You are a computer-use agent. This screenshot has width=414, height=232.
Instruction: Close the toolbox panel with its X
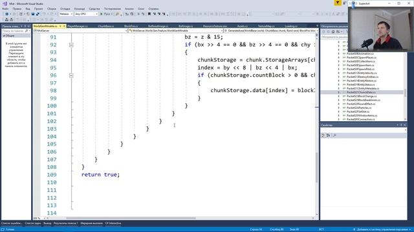click(28, 26)
